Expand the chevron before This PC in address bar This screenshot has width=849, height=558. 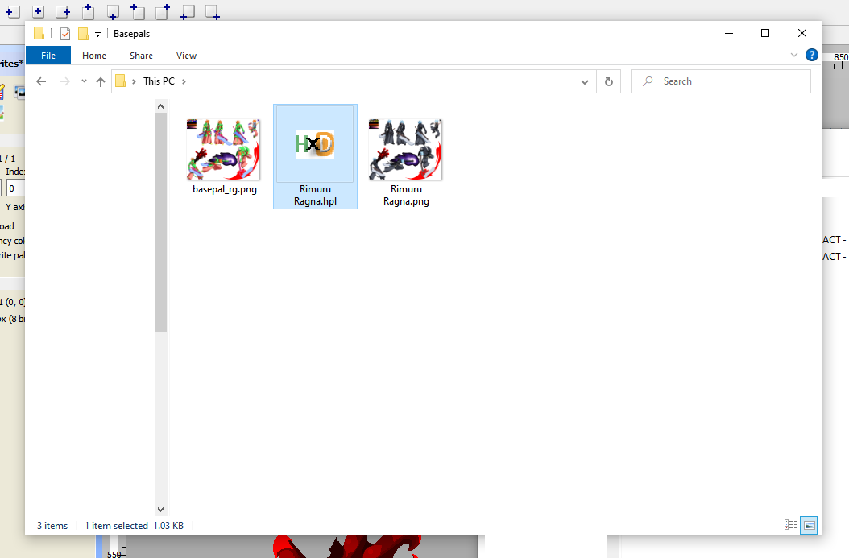coord(134,81)
